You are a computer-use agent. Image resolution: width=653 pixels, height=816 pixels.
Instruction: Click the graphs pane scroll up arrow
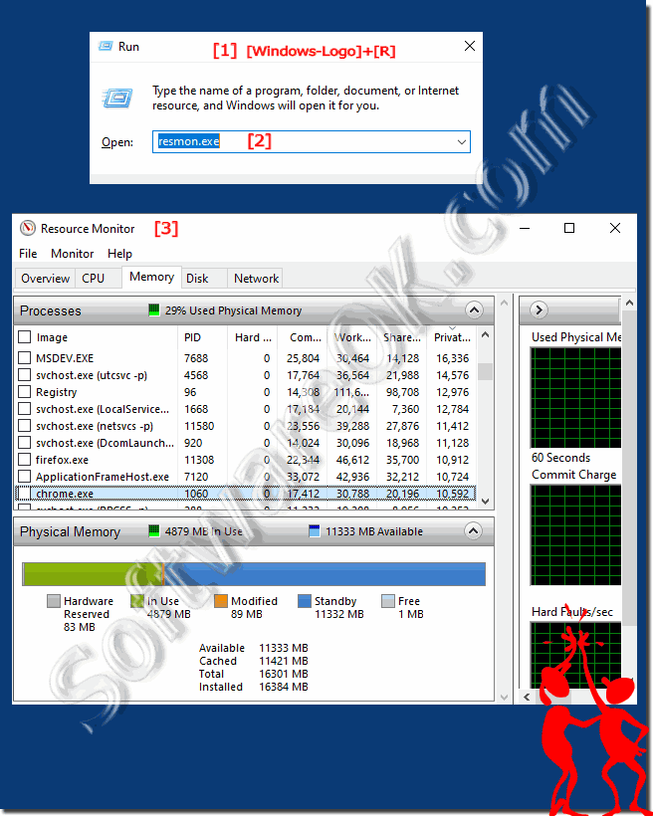pos(629,303)
